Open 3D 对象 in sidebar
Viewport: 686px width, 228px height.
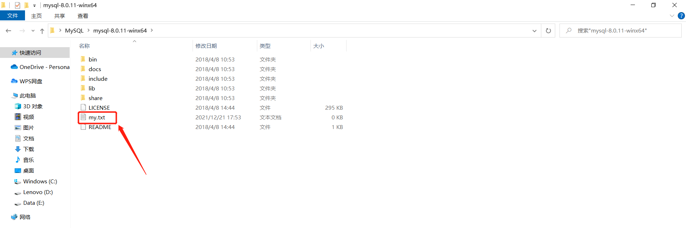(29, 106)
